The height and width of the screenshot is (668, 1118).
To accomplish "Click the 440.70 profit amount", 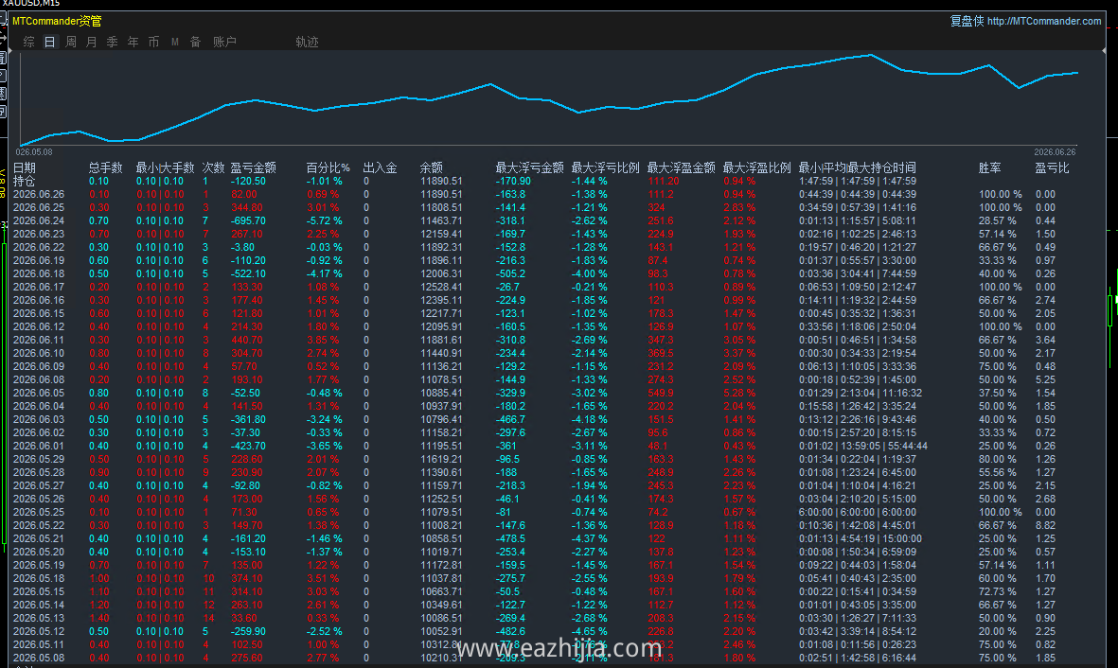I will click(x=247, y=340).
